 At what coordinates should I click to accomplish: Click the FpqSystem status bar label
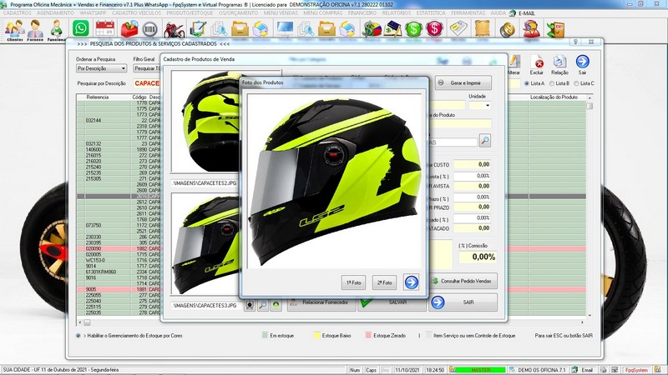pos(636,370)
